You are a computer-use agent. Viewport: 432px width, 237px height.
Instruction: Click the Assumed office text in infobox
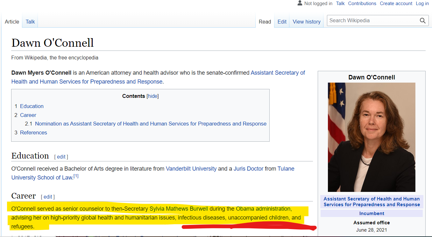coord(372,223)
